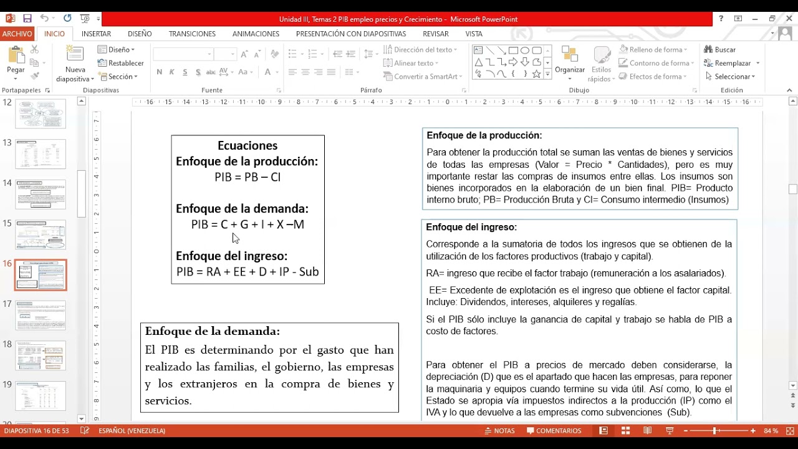Switch to ANIMACIONES tab
Image resolution: width=798 pixels, height=449 pixels.
pyautogui.click(x=256, y=34)
